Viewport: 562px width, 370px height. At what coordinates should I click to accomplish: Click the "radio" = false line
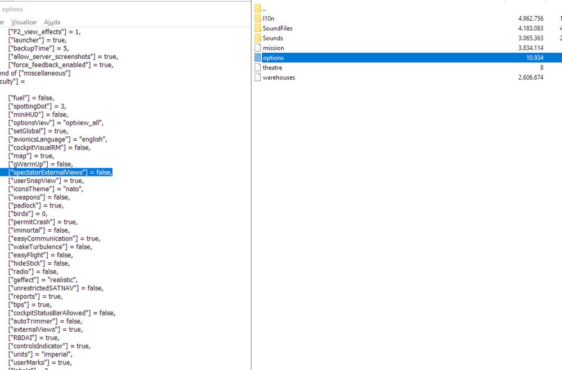[x=33, y=271]
